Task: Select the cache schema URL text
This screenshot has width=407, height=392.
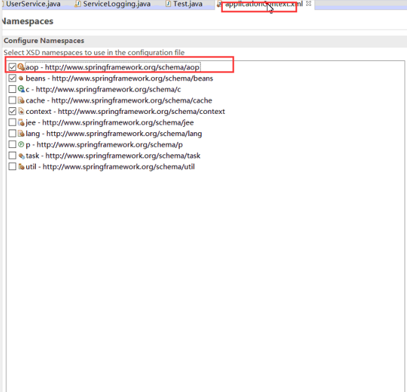Action: click(131, 101)
